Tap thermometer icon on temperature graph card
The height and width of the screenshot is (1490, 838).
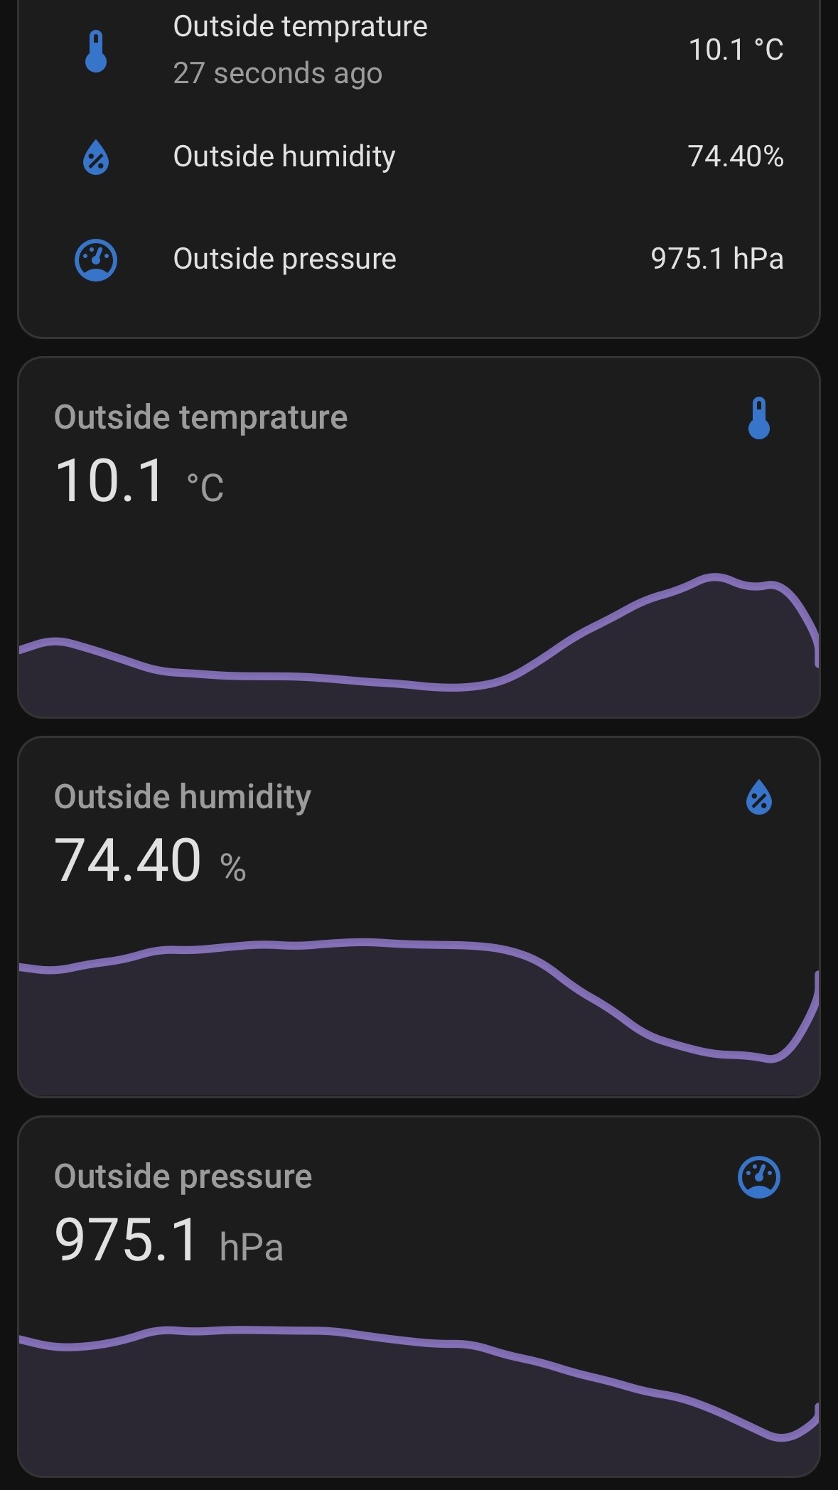click(x=758, y=418)
